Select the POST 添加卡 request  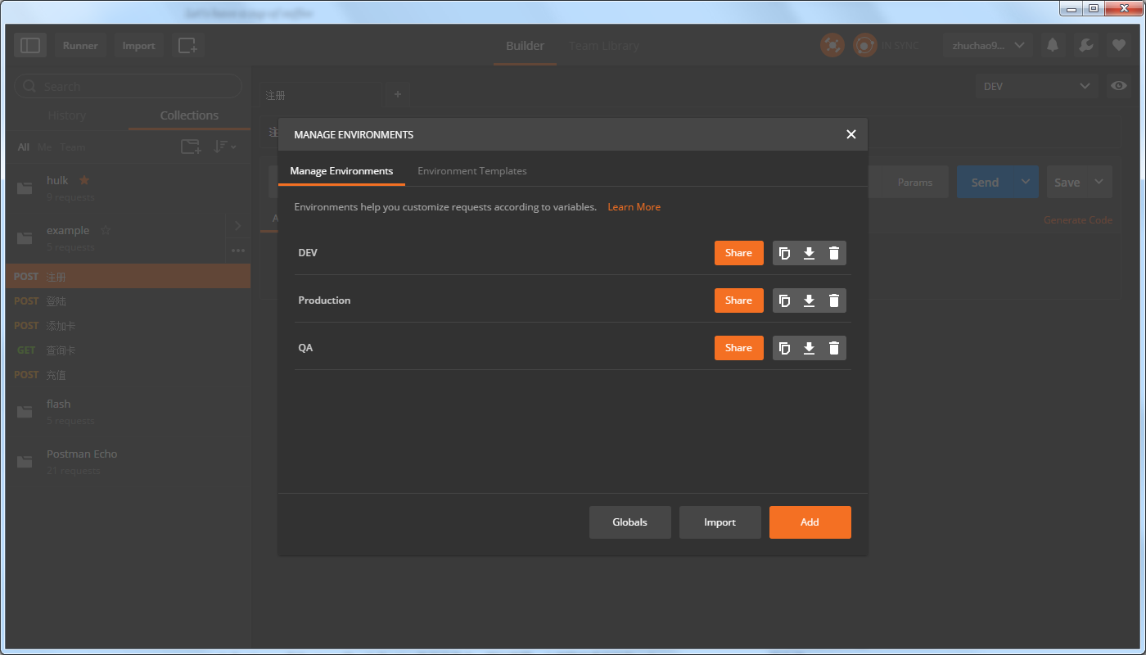coord(129,326)
